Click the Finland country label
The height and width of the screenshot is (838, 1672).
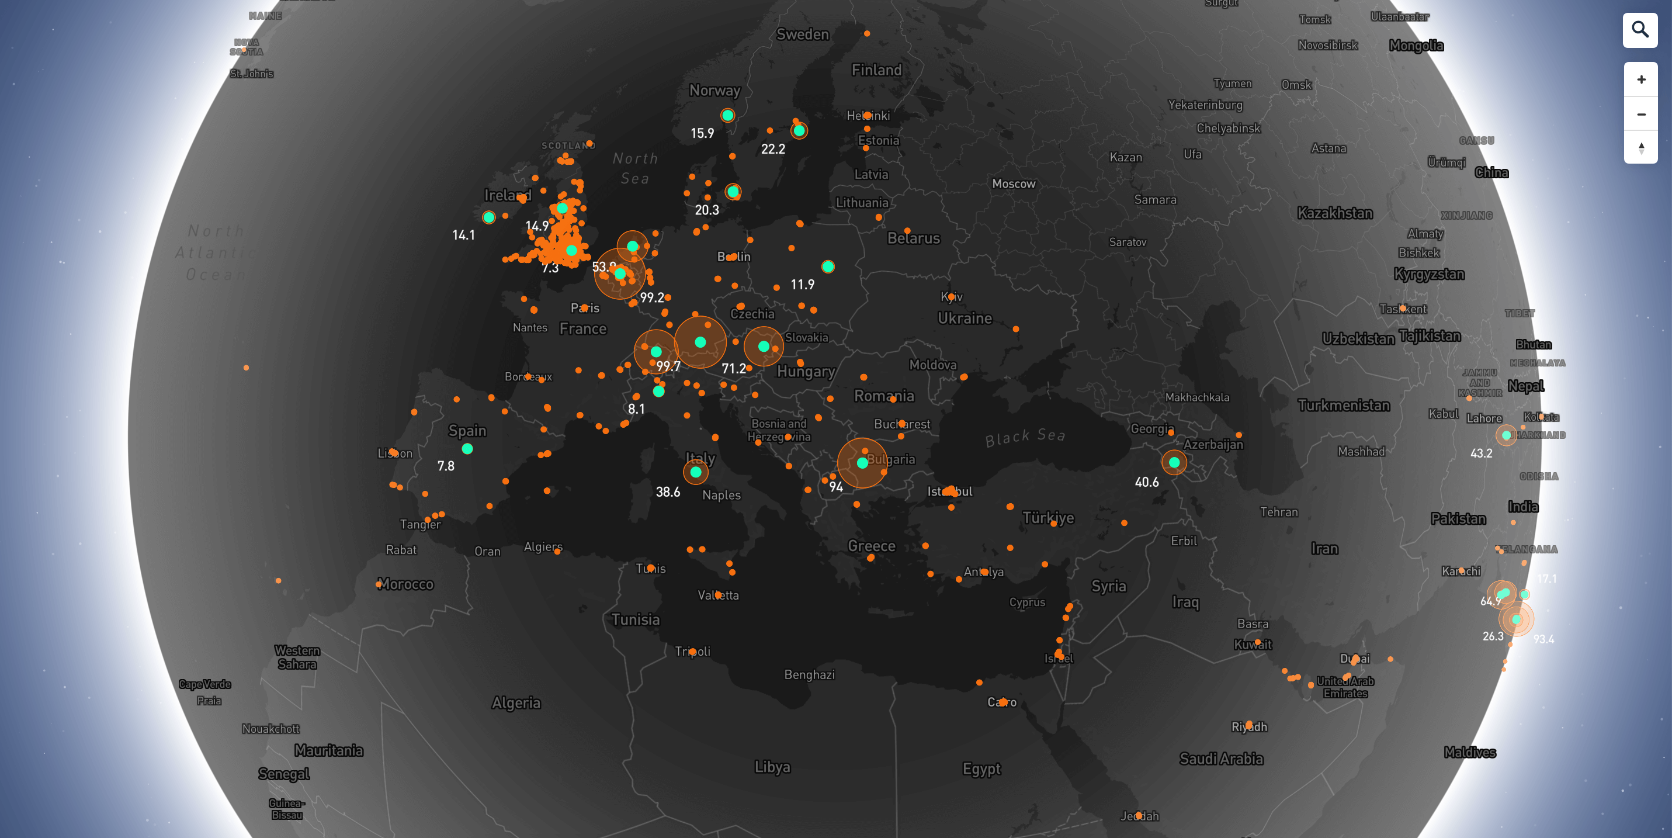click(x=876, y=70)
